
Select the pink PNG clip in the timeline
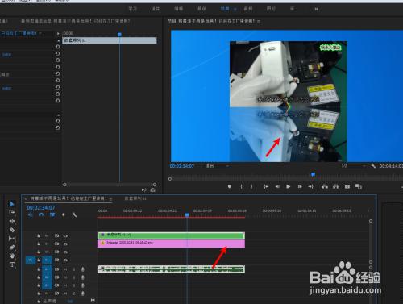(171, 244)
